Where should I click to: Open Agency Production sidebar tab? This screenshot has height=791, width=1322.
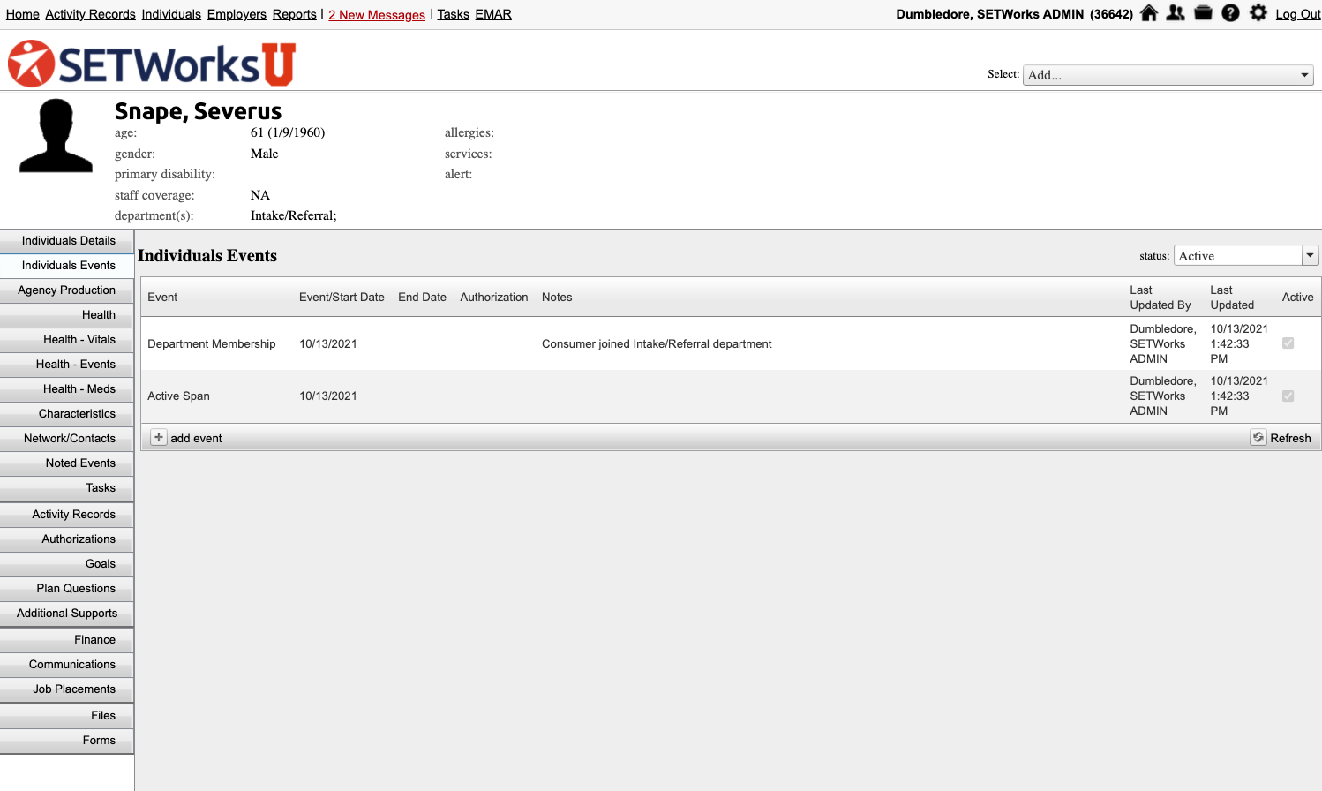pos(67,290)
